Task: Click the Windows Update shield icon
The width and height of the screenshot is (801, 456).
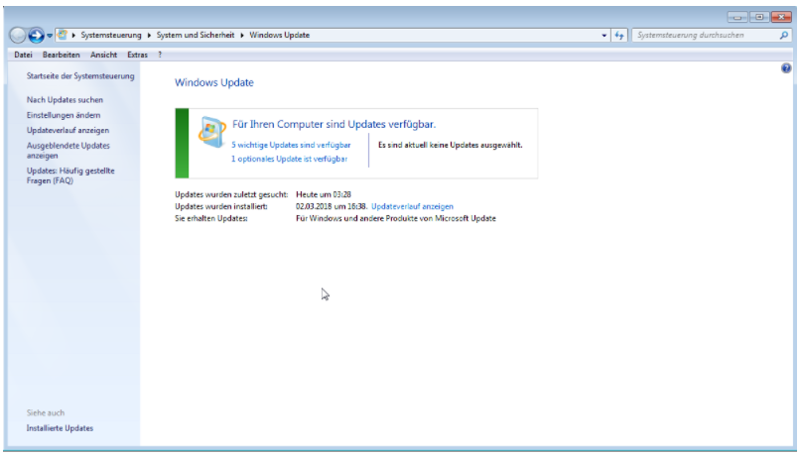Action: (211, 133)
